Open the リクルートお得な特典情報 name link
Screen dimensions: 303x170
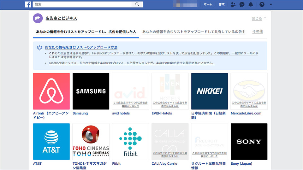click(209, 166)
